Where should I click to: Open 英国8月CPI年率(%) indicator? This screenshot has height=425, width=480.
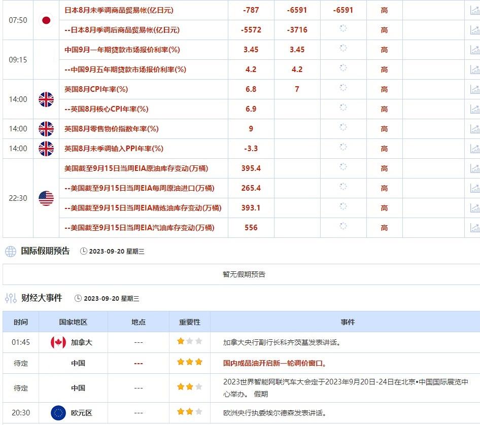96,89
